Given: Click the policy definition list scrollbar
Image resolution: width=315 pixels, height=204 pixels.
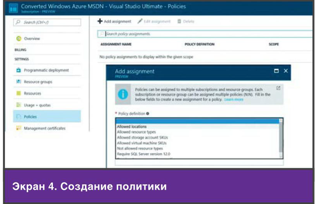Looking at the screenshot, I should (x=281, y=138).
